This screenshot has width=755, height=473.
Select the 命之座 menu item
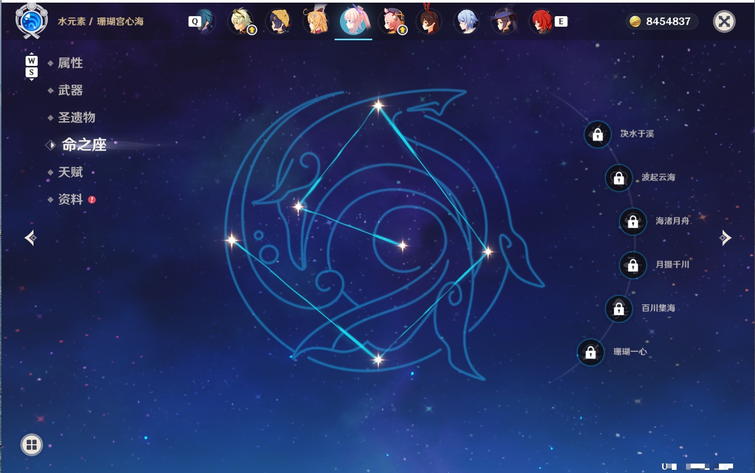coord(84,145)
